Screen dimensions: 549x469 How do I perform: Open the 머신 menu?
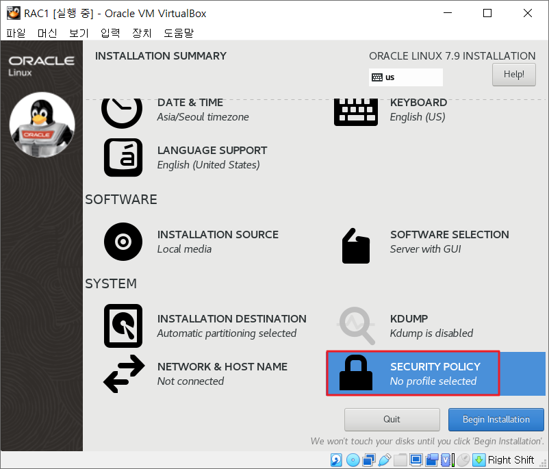pyautogui.click(x=47, y=33)
